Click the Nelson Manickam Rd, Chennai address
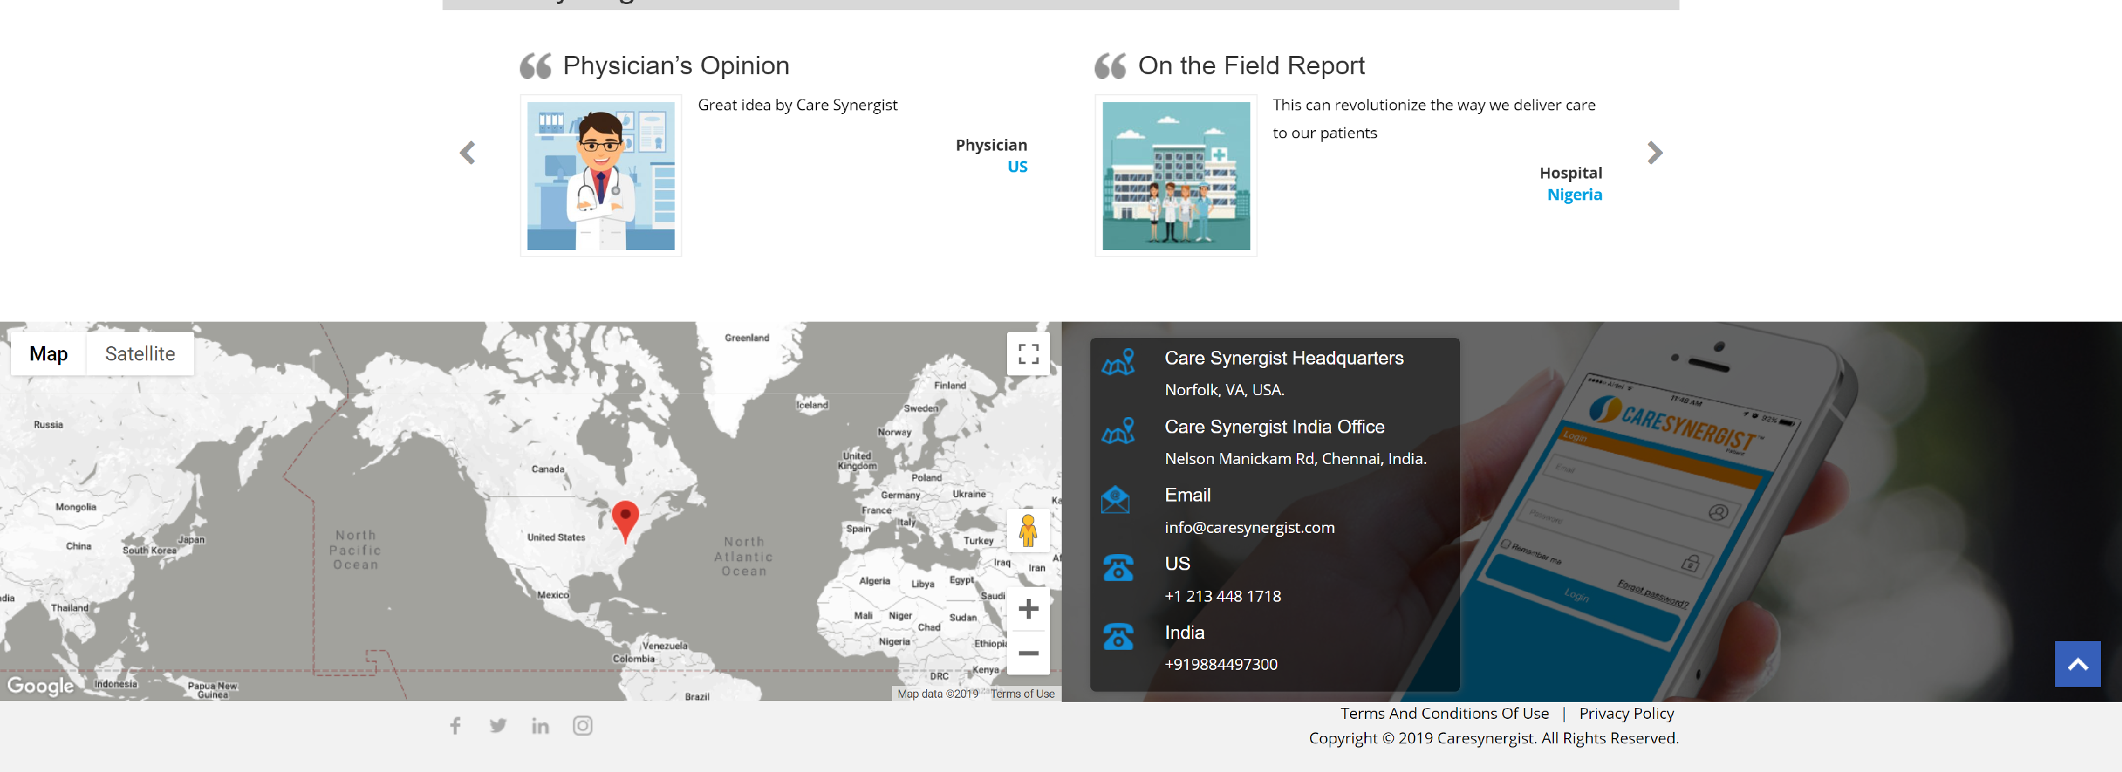The width and height of the screenshot is (2122, 772). pos(1295,459)
